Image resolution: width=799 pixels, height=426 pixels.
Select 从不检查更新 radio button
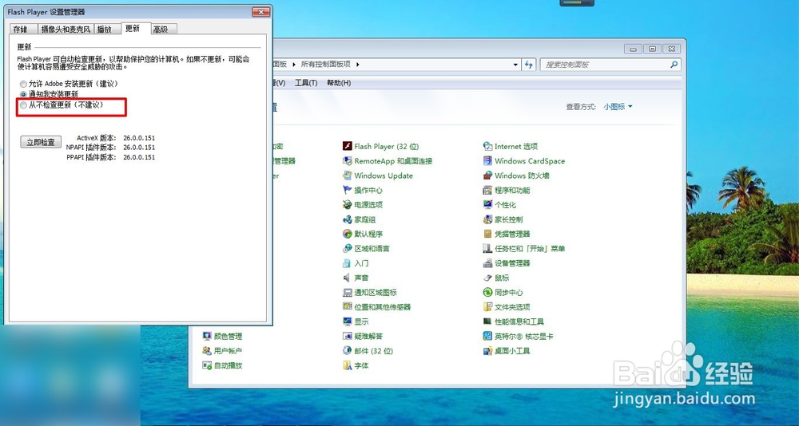(x=23, y=105)
